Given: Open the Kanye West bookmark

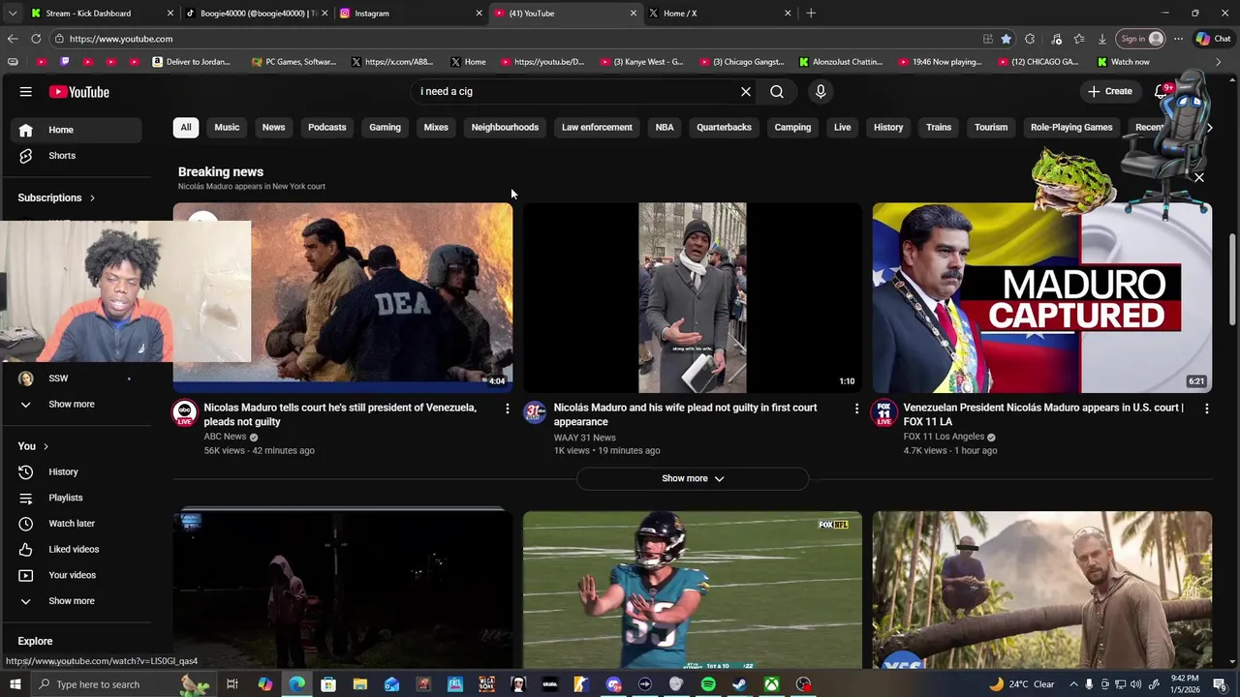Looking at the screenshot, I should [641, 62].
